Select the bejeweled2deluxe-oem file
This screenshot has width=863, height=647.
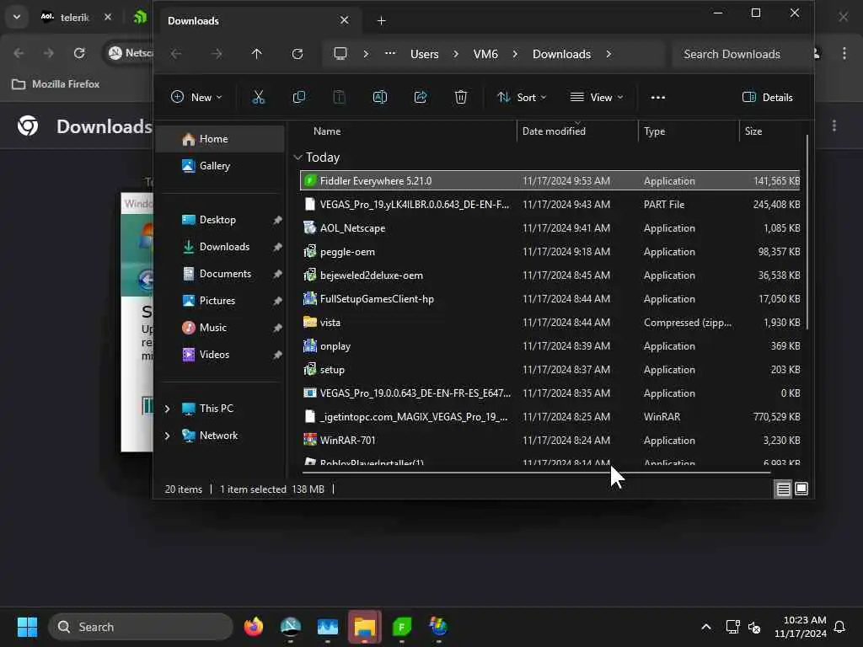click(549, 275)
